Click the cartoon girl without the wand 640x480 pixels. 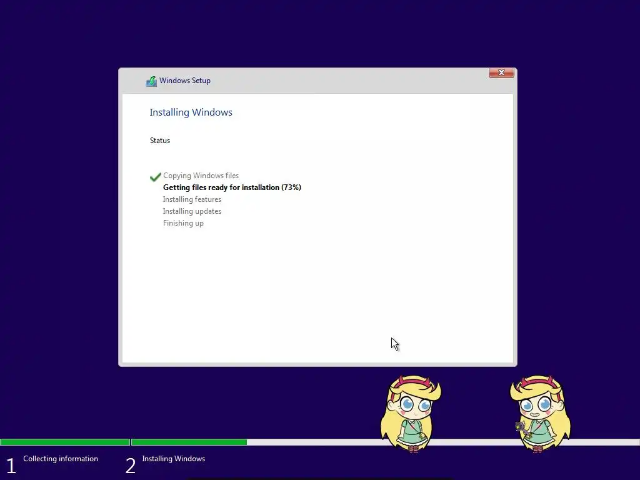(411, 414)
